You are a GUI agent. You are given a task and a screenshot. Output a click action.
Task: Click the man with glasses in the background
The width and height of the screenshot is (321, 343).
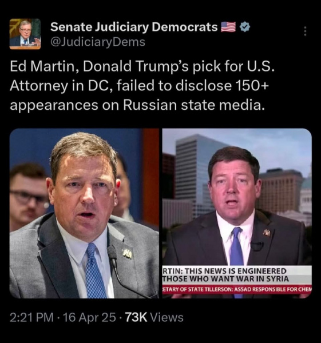point(29,197)
